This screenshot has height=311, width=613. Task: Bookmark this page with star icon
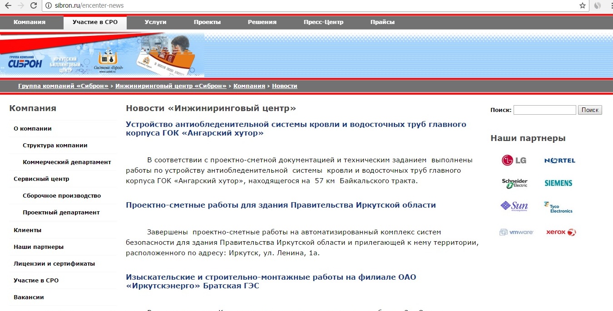[x=583, y=5]
